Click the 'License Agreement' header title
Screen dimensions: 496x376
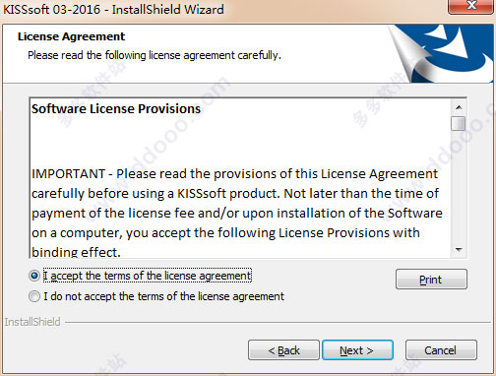click(71, 36)
